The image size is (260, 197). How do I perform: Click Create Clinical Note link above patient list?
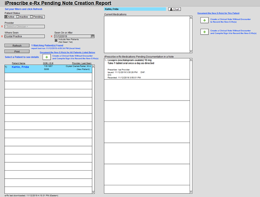pyautogui.click(x=75, y=57)
